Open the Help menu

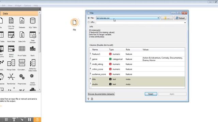36,5
